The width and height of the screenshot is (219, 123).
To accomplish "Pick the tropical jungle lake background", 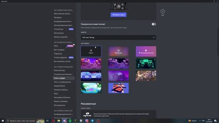I will (91, 88).
